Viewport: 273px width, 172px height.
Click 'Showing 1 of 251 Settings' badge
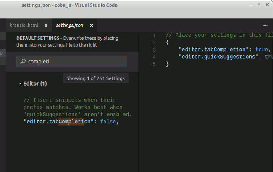pos(96,78)
